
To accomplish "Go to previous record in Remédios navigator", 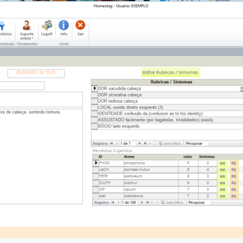I will (118, 202).
